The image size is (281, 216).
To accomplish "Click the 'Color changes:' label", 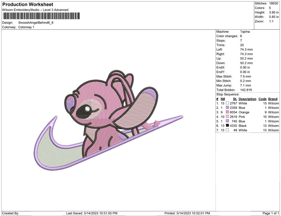I will [x=227, y=36].
